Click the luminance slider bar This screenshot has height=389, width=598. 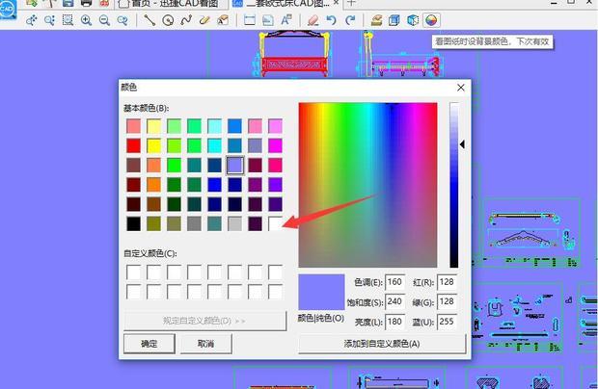point(453,184)
